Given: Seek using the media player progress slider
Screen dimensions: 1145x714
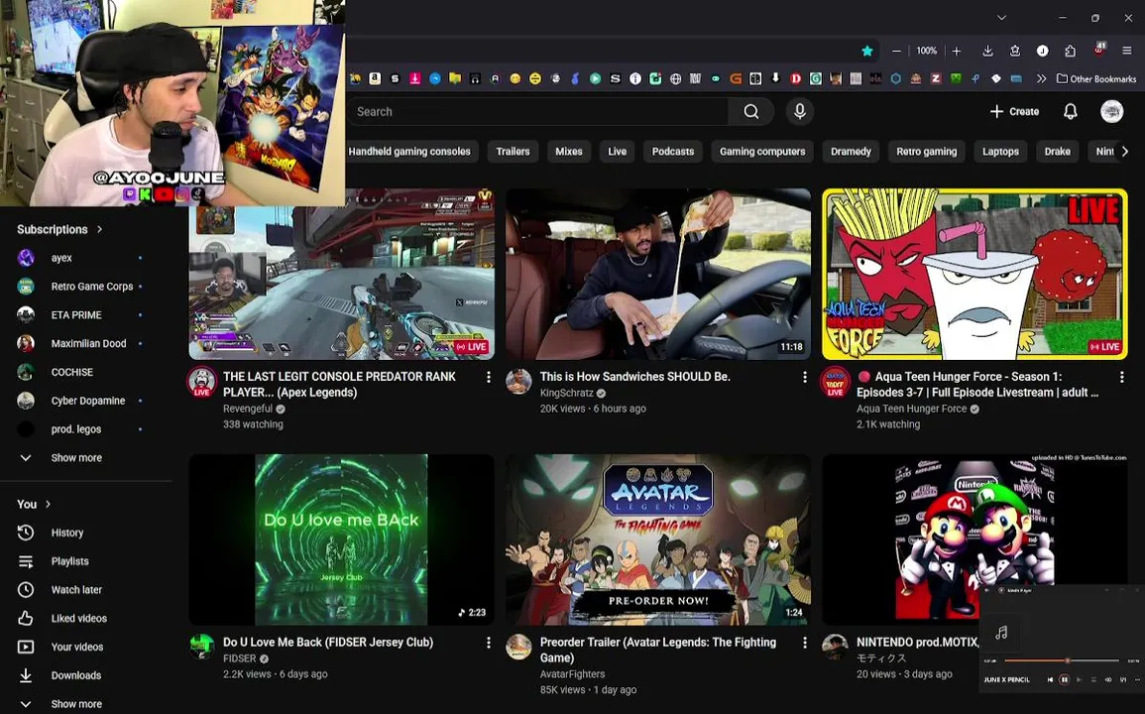Looking at the screenshot, I should tap(1061, 660).
